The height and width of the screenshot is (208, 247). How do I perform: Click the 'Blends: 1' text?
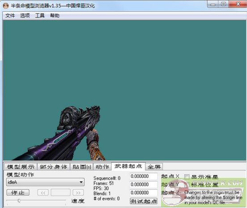tap(102, 193)
